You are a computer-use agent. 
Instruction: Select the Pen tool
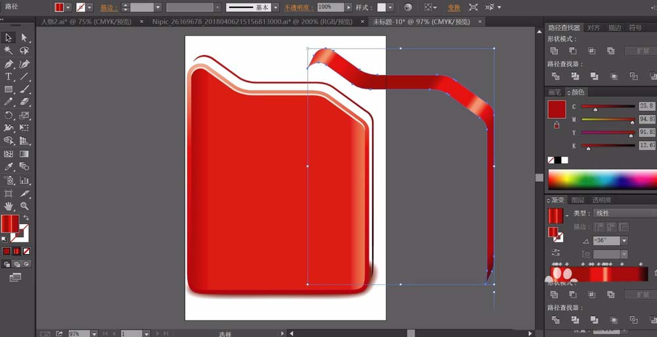9,64
